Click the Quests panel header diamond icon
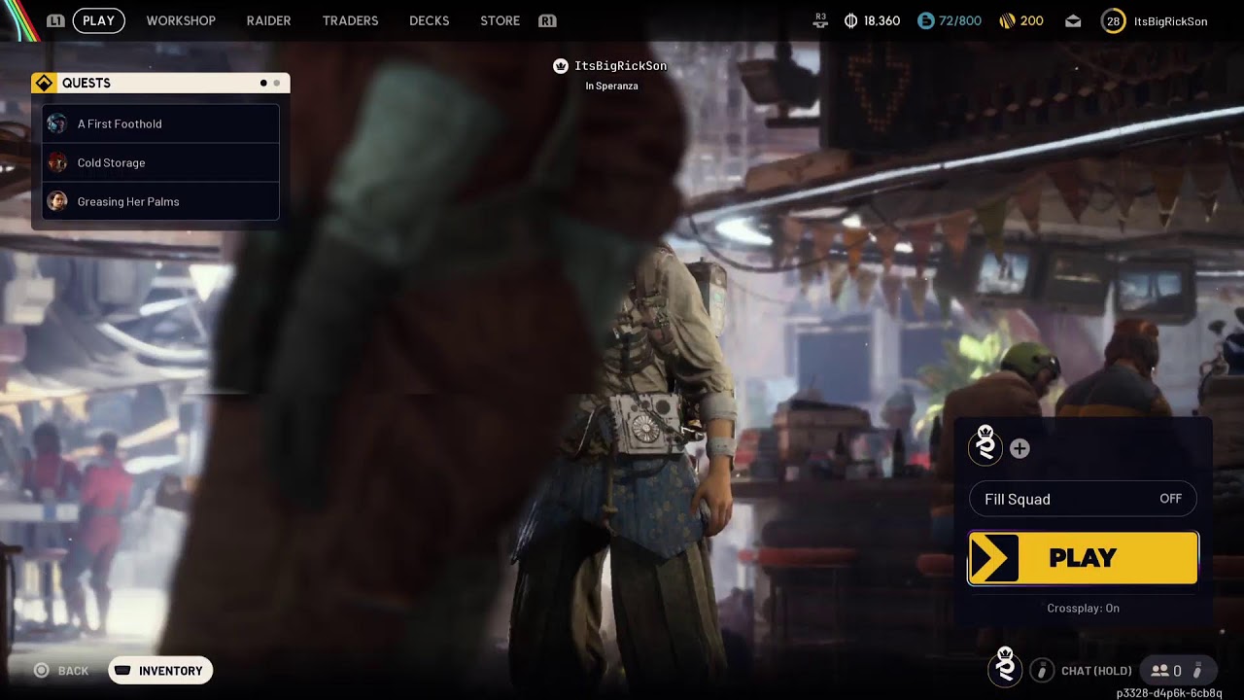1244x700 pixels. pos(44,84)
